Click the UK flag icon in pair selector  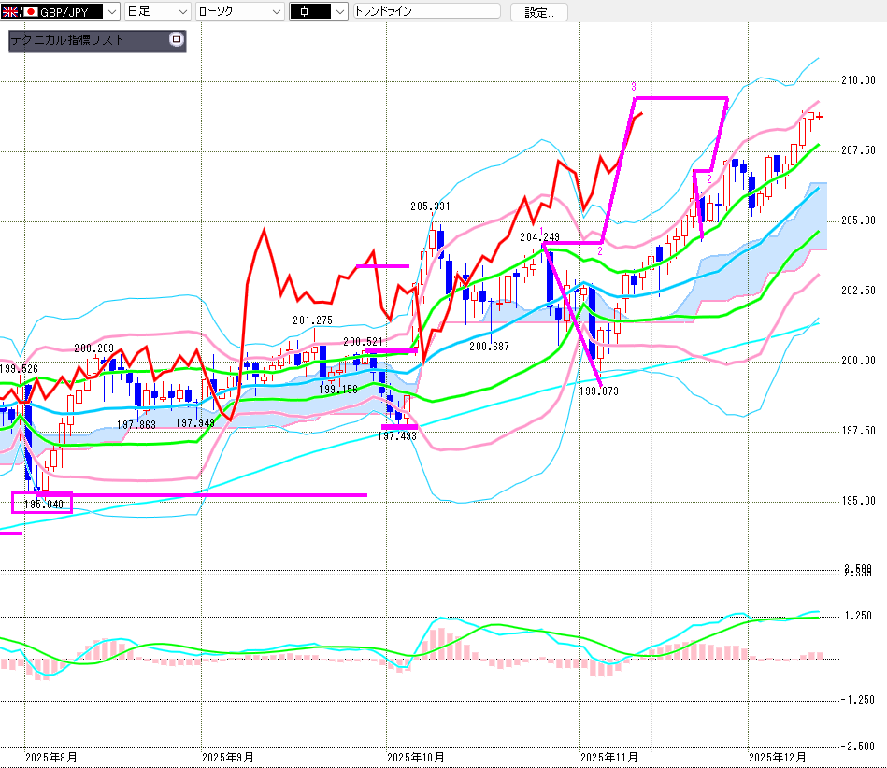[x=10, y=11]
